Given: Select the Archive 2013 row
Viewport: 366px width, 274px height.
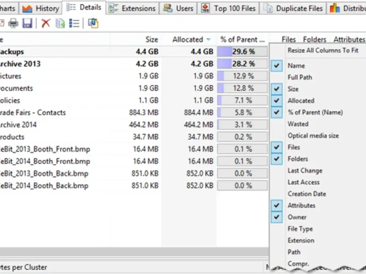Looking at the screenshot, I should [134, 64].
